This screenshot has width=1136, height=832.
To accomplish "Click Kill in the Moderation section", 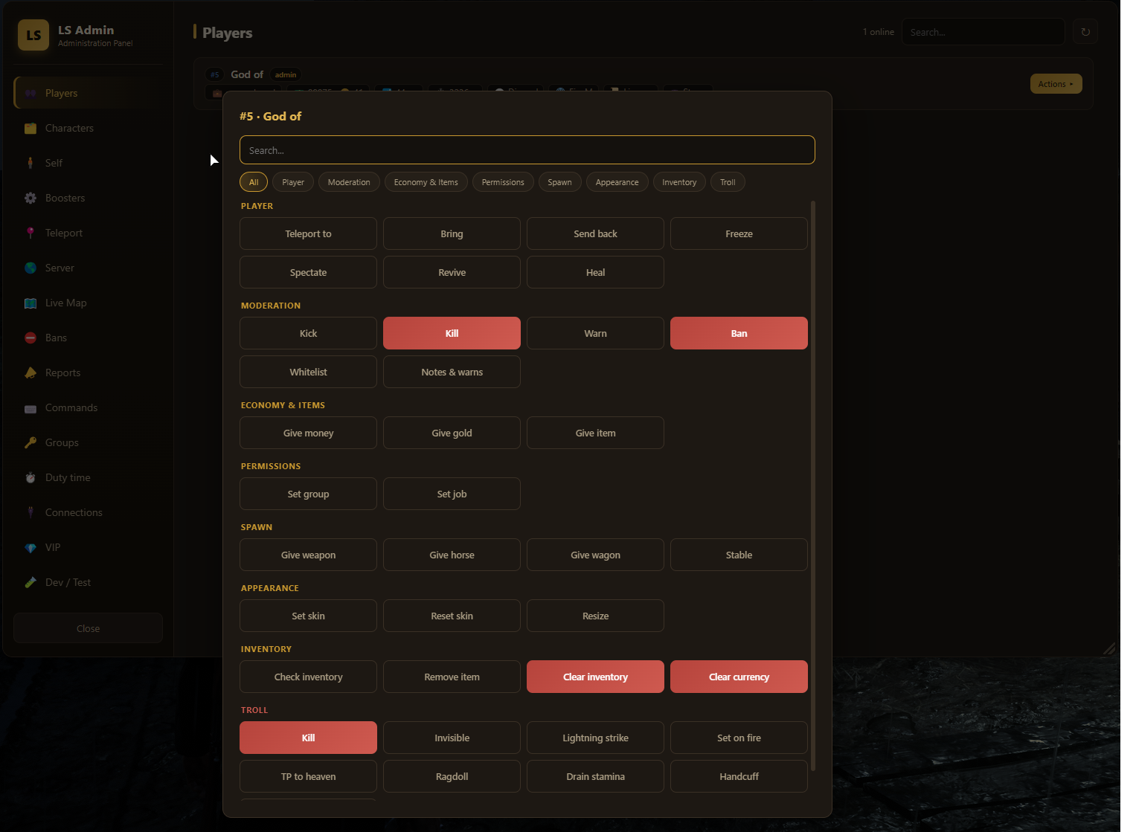I will point(452,333).
